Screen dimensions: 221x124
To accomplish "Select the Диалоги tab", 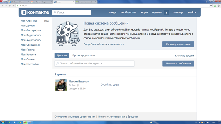I will pyautogui.click(x=62, y=56).
